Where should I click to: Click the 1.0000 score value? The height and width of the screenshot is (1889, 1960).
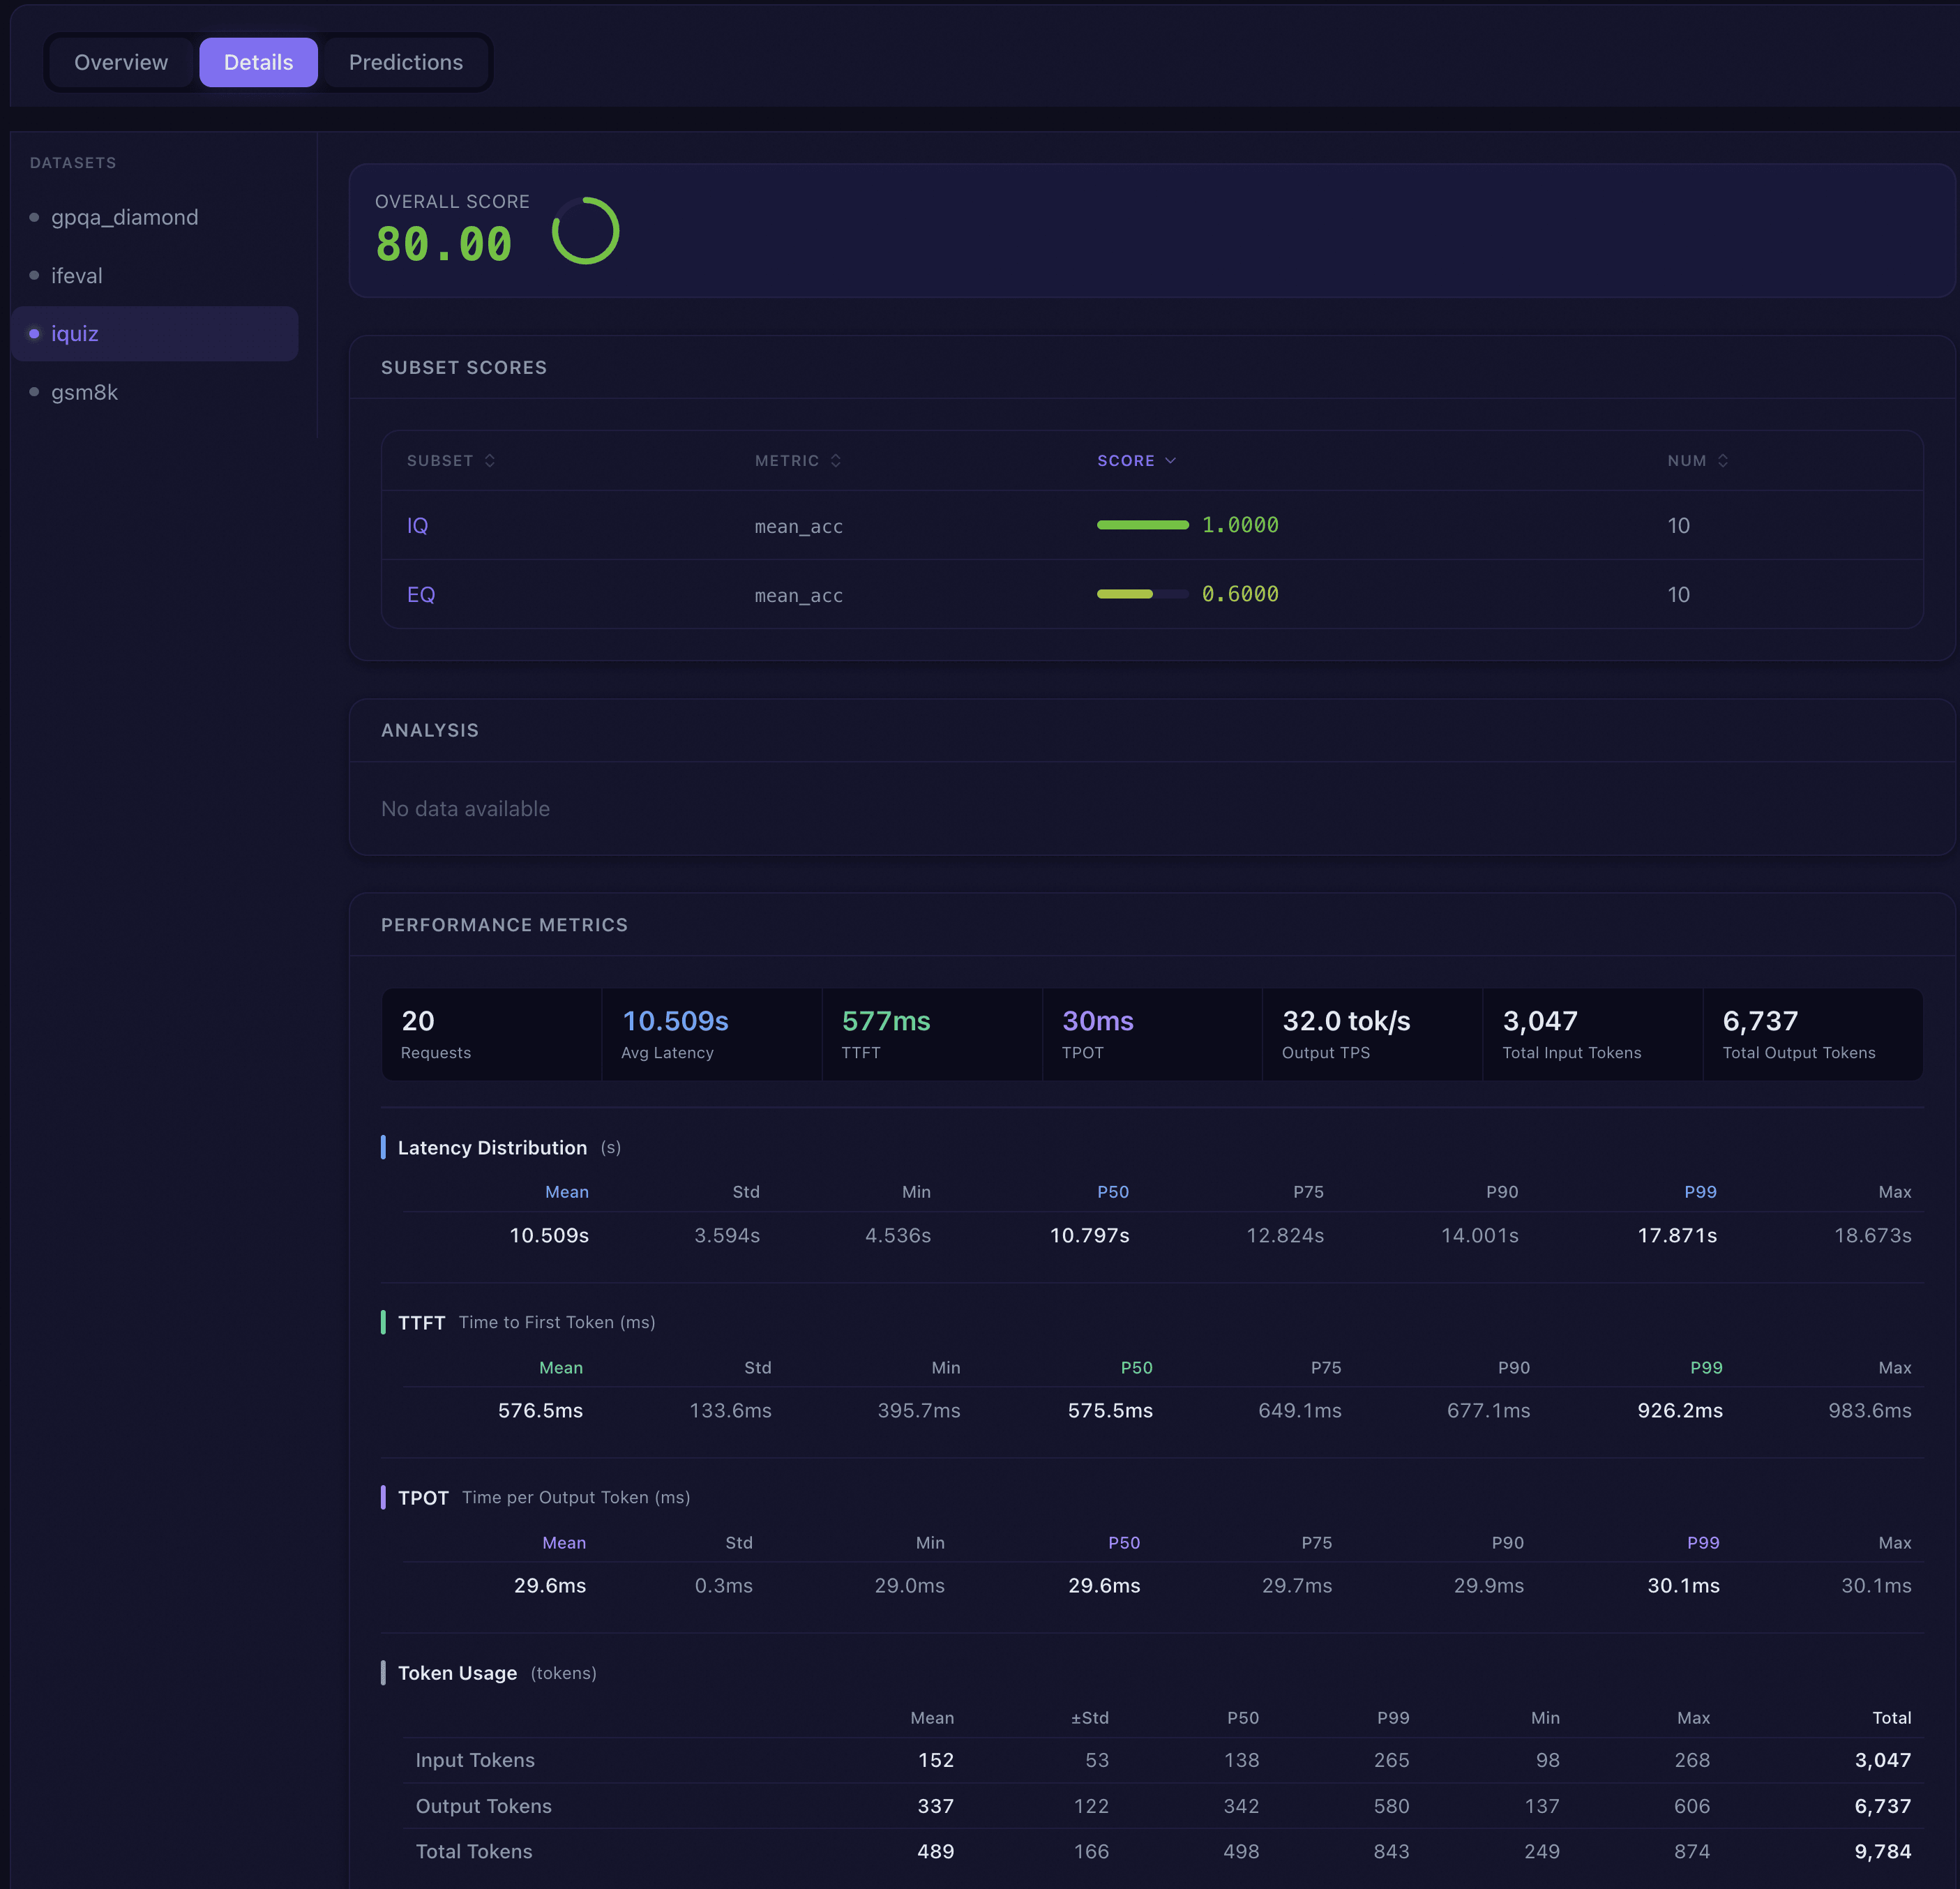pos(1240,525)
